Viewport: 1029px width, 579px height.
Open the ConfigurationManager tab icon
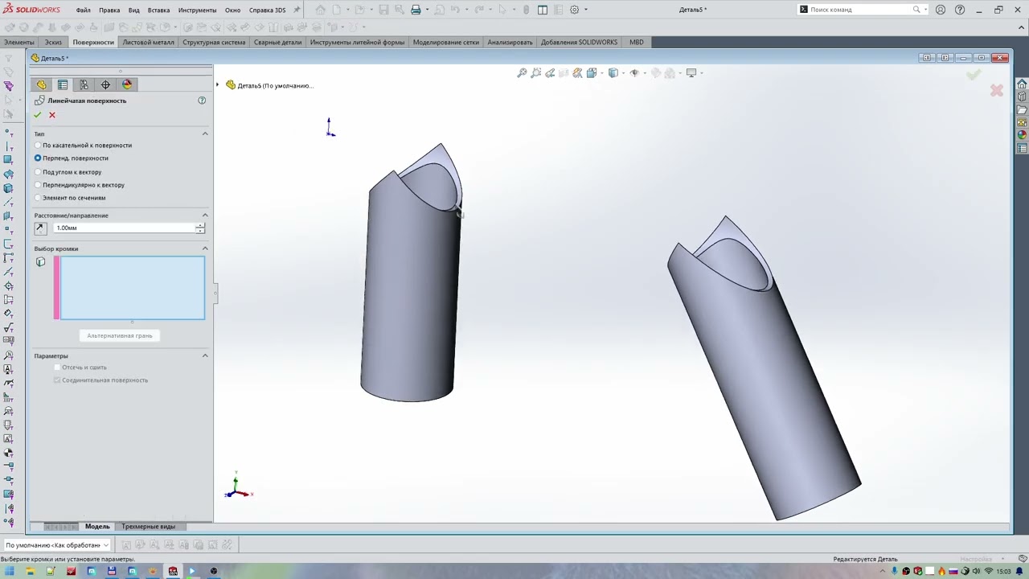pyautogui.click(x=84, y=84)
